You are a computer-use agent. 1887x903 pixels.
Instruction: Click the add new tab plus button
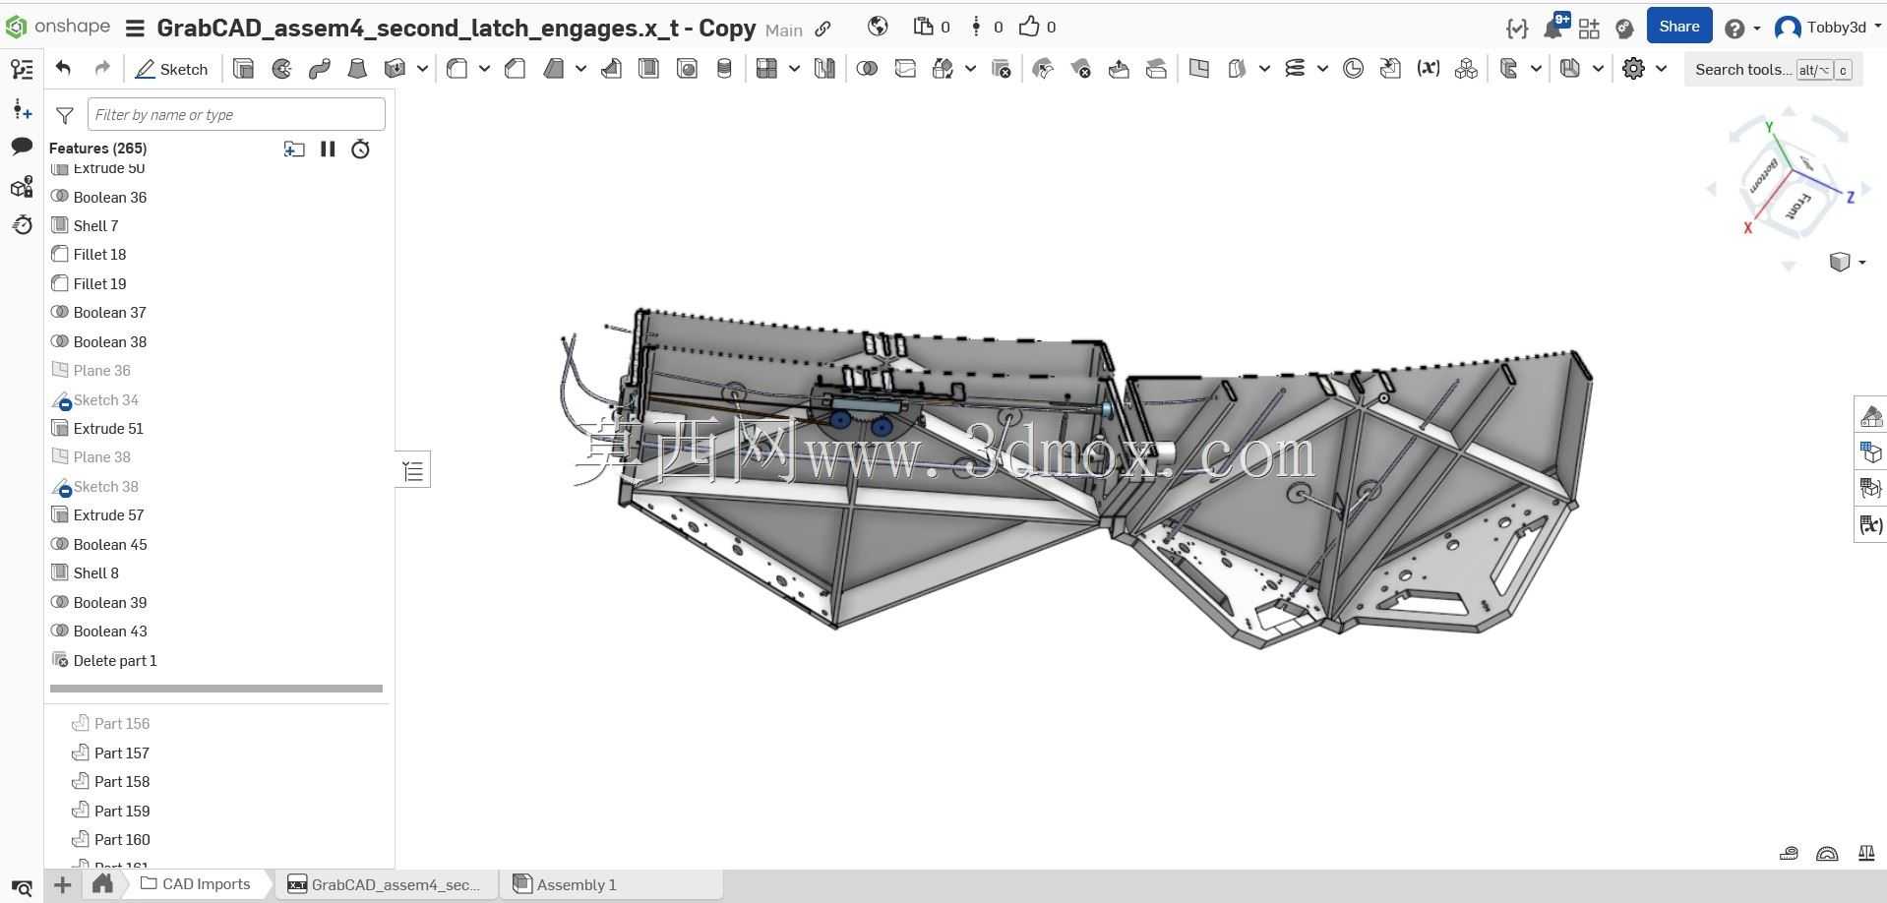[62, 885]
